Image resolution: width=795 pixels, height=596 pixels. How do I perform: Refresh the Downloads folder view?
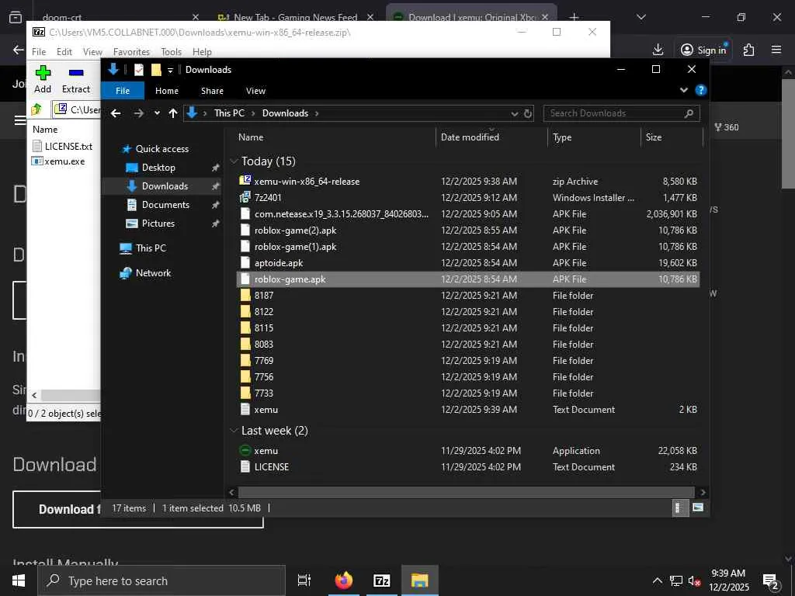click(x=528, y=113)
